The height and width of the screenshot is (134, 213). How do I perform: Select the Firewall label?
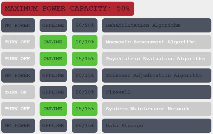[x=157, y=92]
